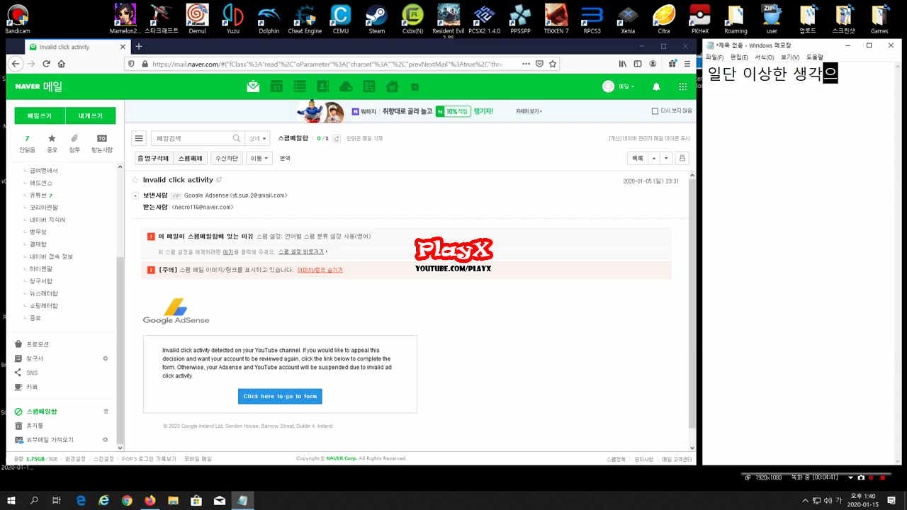Click the Firefox home button
907x510 pixels.
tap(62, 63)
